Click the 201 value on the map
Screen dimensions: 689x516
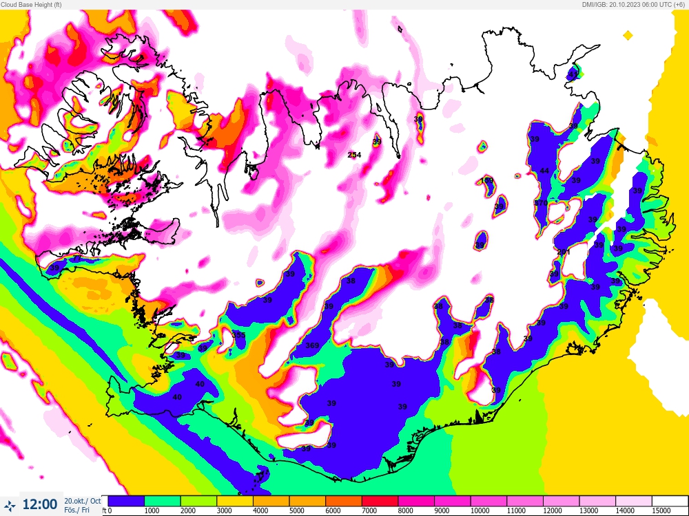564,252
